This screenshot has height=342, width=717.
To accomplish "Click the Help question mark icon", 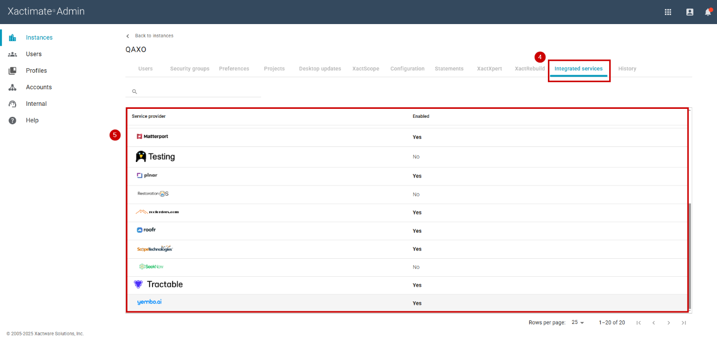I will [13, 120].
